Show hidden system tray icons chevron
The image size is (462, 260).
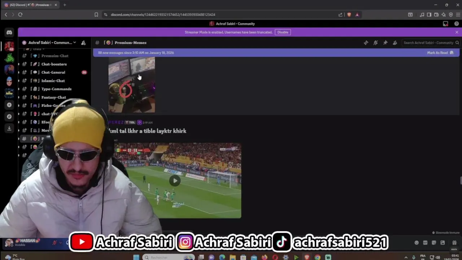pyautogui.click(x=406, y=257)
